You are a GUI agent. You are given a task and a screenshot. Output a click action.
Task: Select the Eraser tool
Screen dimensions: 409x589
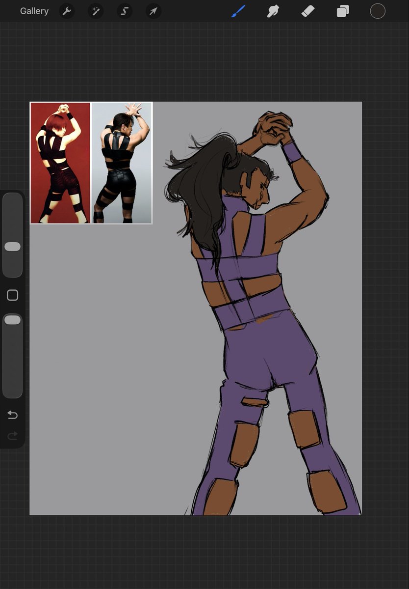tap(308, 11)
